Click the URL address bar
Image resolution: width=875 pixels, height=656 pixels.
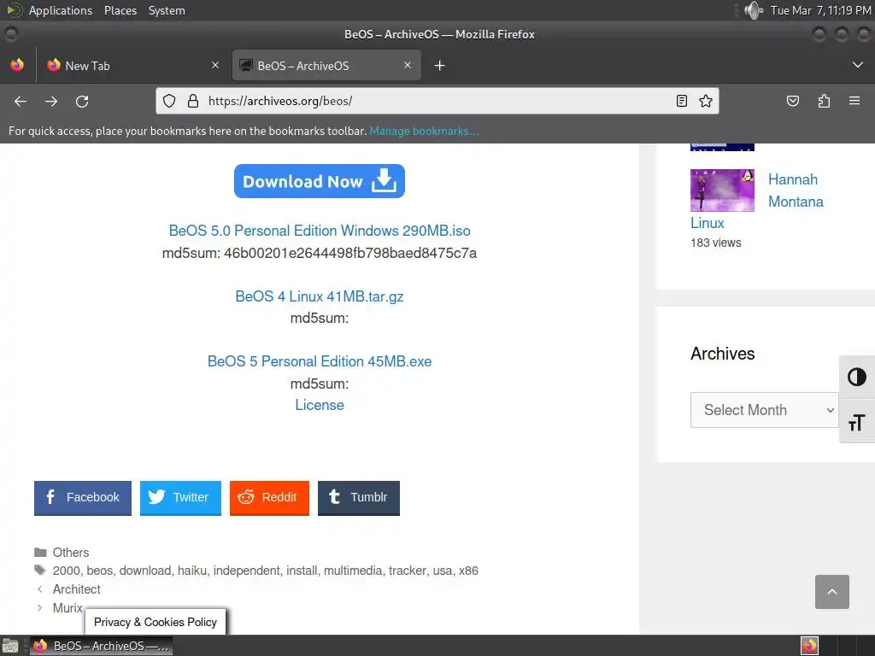pyautogui.click(x=437, y=101)
